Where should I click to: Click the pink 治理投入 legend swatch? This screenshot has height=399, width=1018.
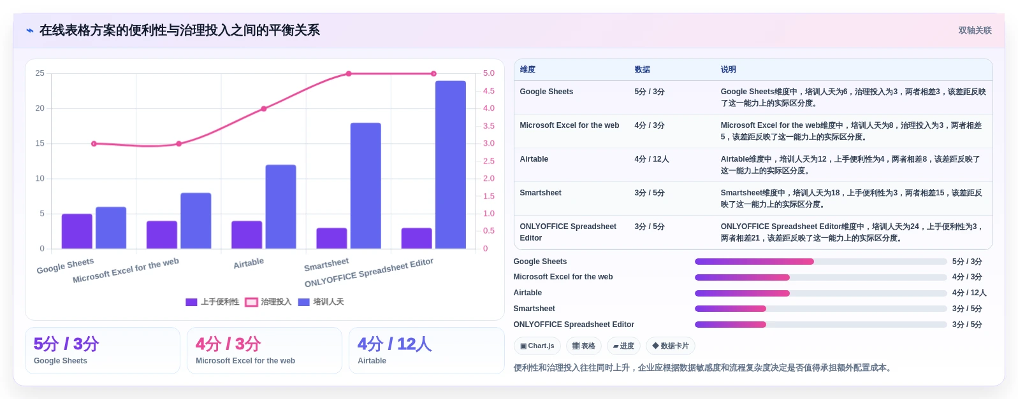coord(251,302)
